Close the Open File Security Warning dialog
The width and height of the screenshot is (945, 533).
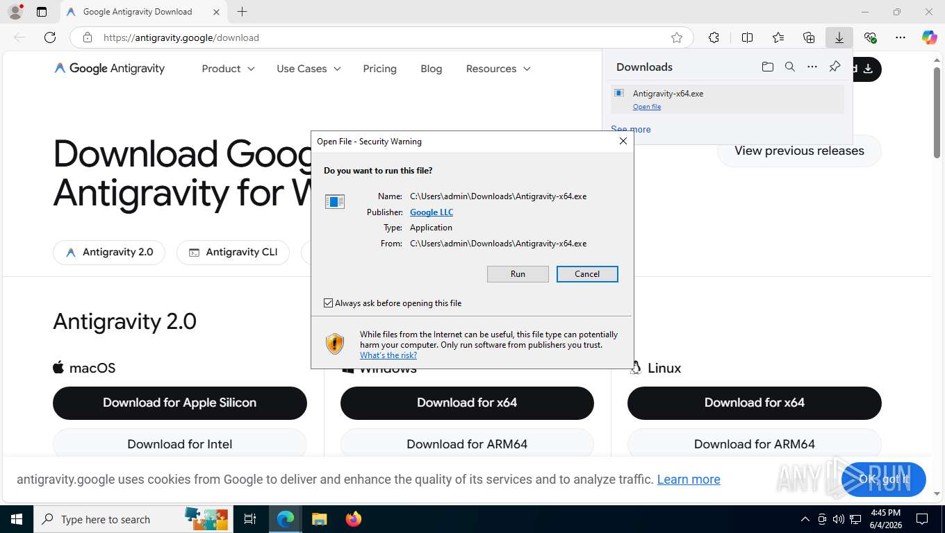623,141
